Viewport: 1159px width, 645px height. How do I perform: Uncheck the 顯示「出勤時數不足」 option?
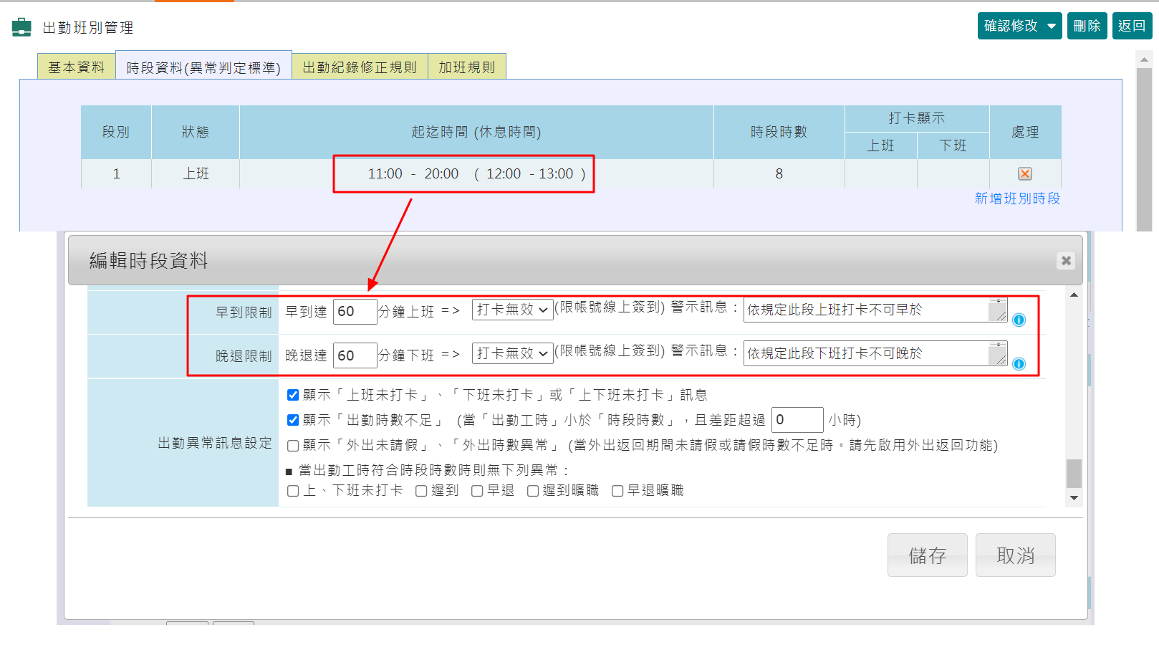pos(292,419)
